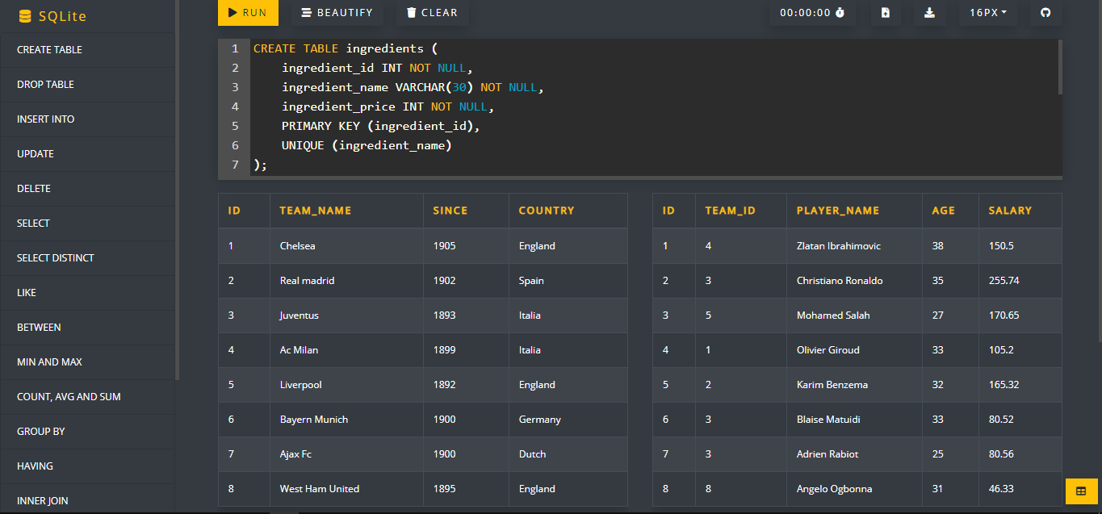Open the GitHub icon link

click(x=1046, y=12)
